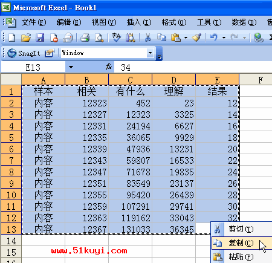Expand the Paste options dropdown arrow
Screen dimensions: 272x263
pos(186,37)
